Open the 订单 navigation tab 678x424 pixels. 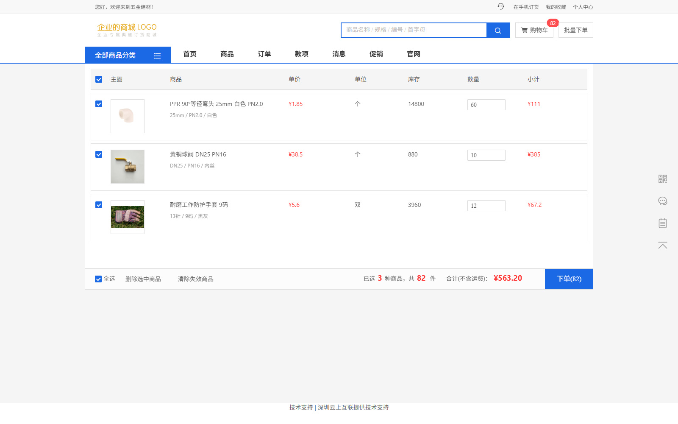coord(264,54)
